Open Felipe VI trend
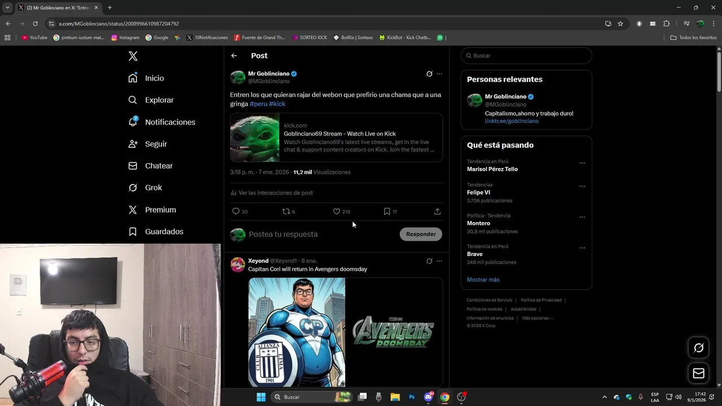 (478, 192)
